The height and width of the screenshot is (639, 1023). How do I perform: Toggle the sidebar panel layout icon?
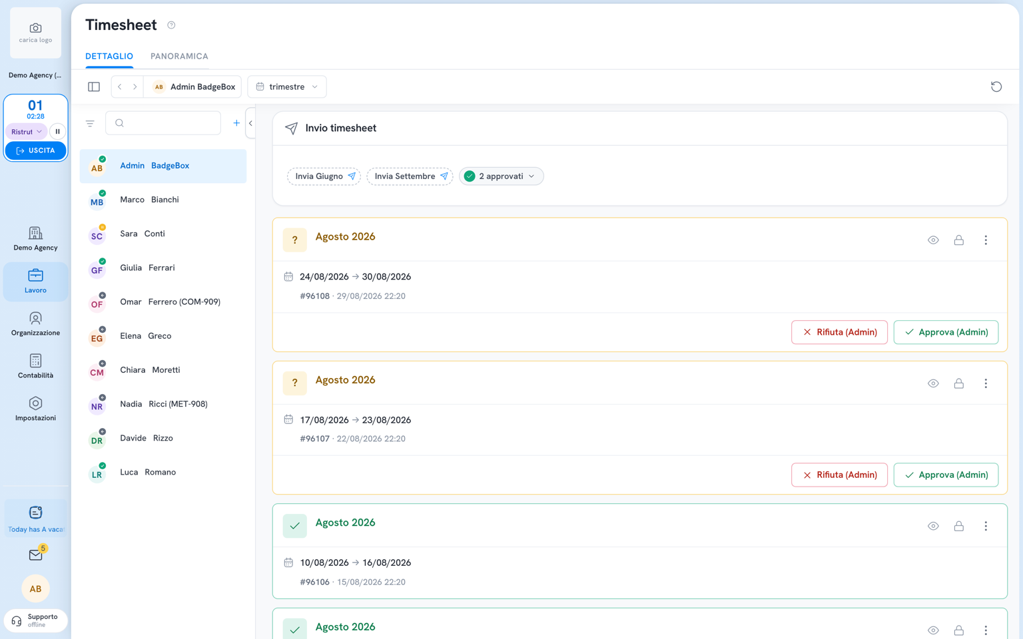point(94,87)
